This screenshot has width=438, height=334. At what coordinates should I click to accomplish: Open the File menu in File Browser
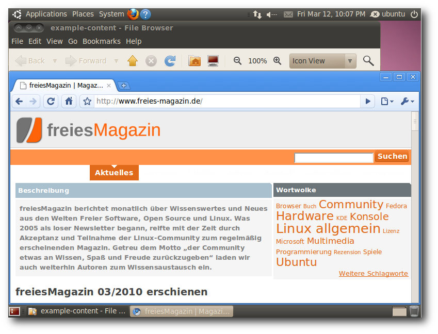[x=18, y=41]
